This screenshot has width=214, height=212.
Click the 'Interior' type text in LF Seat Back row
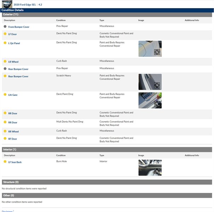[x=103, y=161]
